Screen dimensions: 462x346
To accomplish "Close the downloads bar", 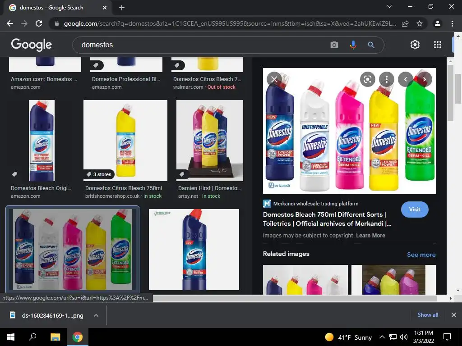I will click(x=454, y=315).
